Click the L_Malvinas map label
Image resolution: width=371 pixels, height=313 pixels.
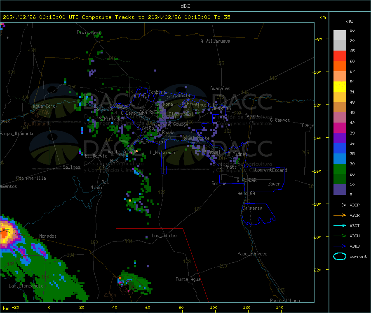(x=162, y=153)
